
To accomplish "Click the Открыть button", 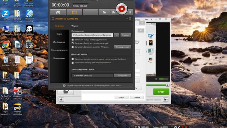I will (x=126, y=35).
